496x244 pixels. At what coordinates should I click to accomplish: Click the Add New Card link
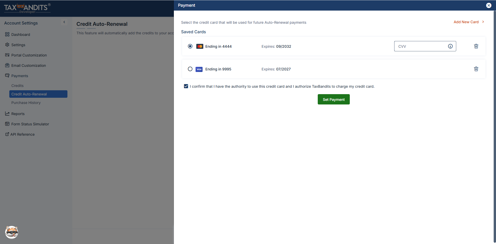tap(466, 22)
